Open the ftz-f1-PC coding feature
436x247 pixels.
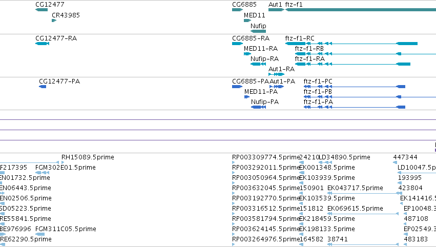(x=354, y=87)
